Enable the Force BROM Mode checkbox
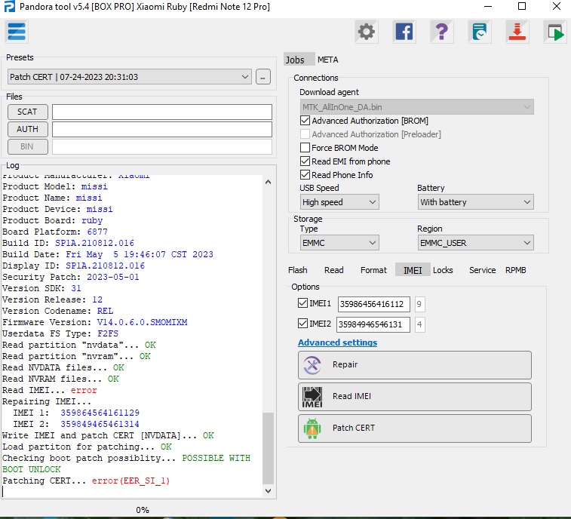This screenshot has height=519, width=571. pos(305,148)
